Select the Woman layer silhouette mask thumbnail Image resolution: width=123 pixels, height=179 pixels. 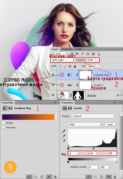coord(79,95)
